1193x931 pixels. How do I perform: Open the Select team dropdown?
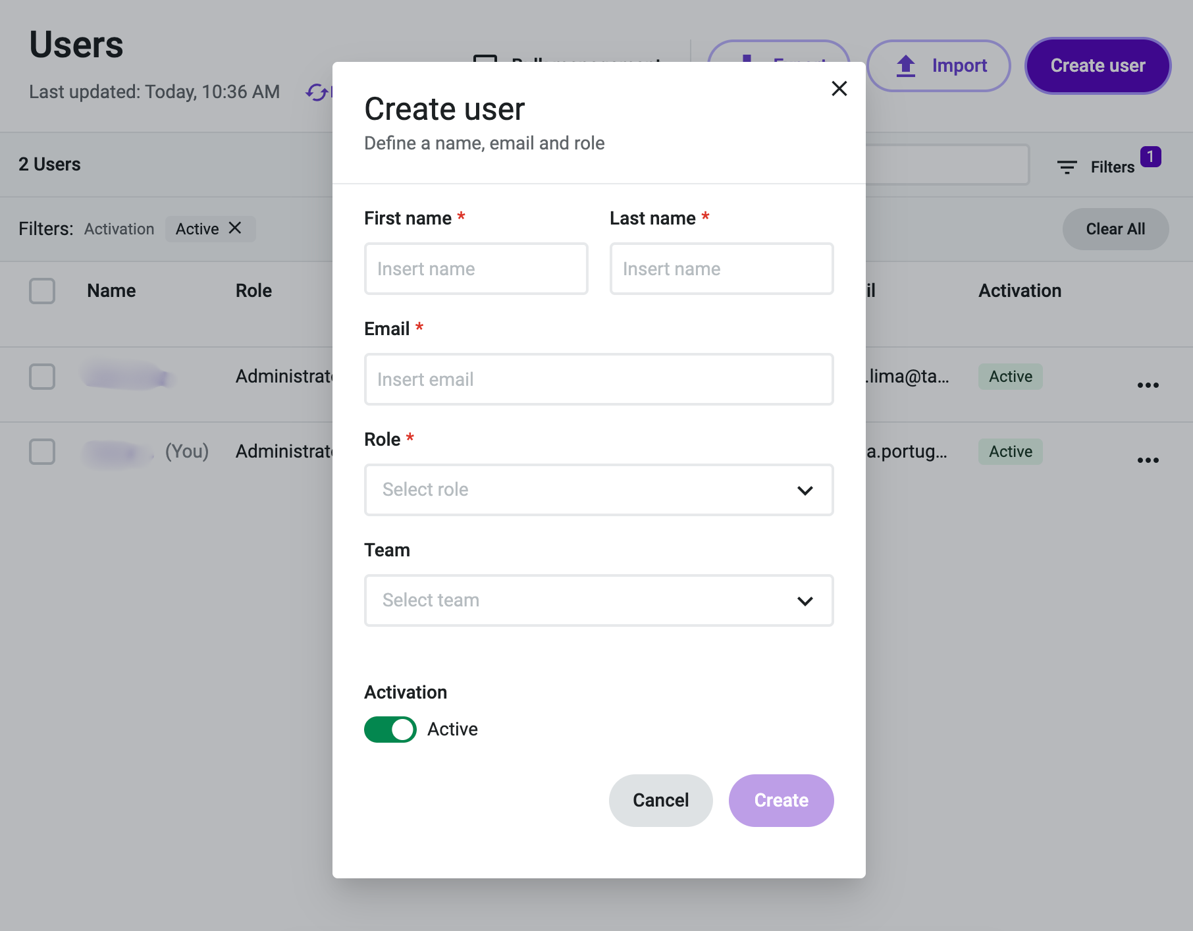tap(598, 600)
